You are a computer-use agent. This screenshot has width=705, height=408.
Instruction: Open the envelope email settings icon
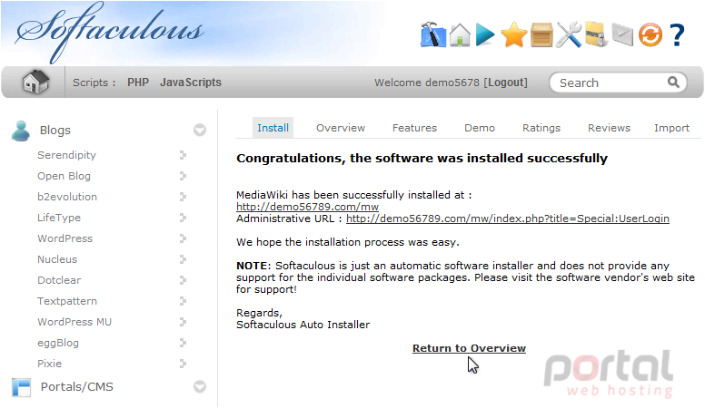coord(622,35)
